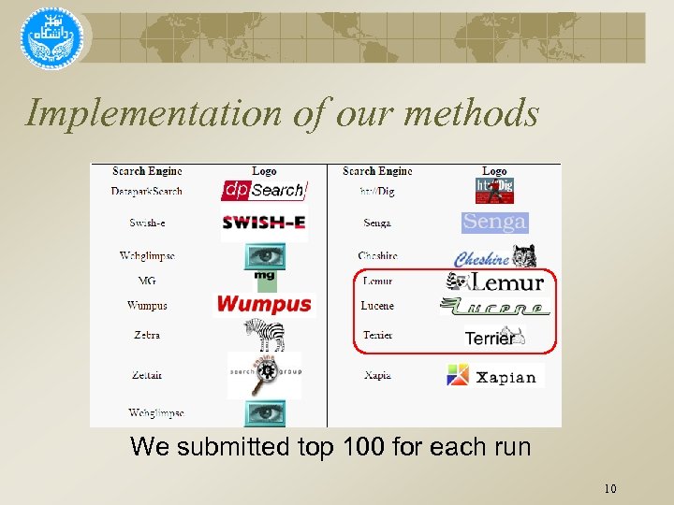674x505 pixels.
Task: Click the small "Terrier" name text
Action: pos(377,335)
